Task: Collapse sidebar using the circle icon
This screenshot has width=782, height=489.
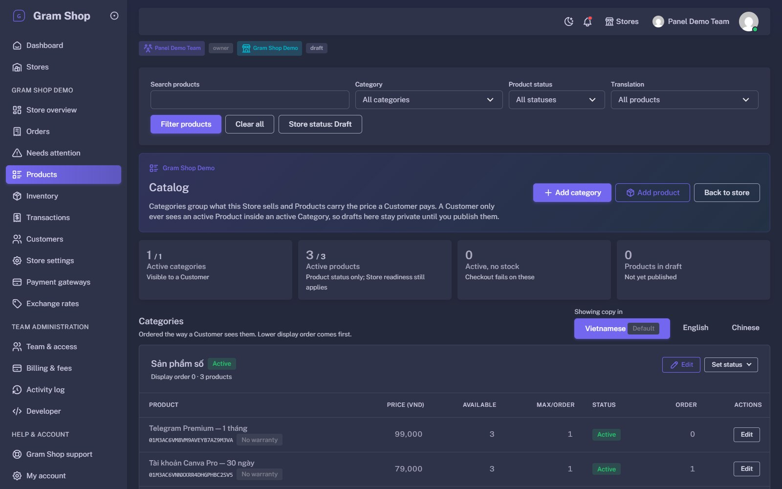Action: coord(114,16)
